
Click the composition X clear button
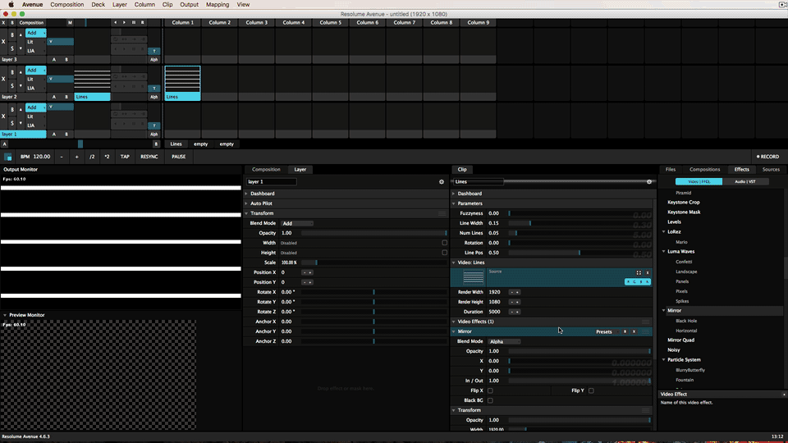[x=3, y=23]
